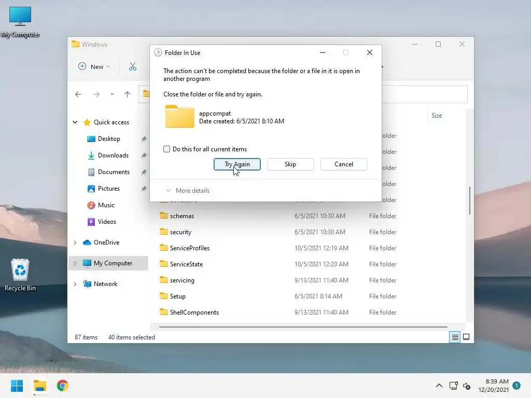This screenshot has height=398, width=531.
Task: Show hidden system tray icons
Action: pyautogui.click(x=439, y=386)
